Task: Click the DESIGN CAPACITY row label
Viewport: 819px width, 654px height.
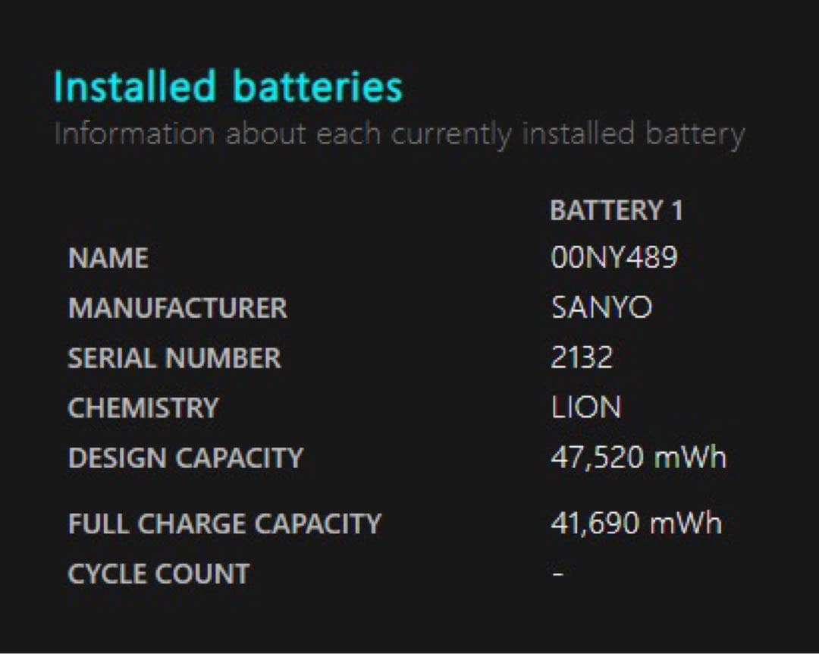Action: coord(185,458)
